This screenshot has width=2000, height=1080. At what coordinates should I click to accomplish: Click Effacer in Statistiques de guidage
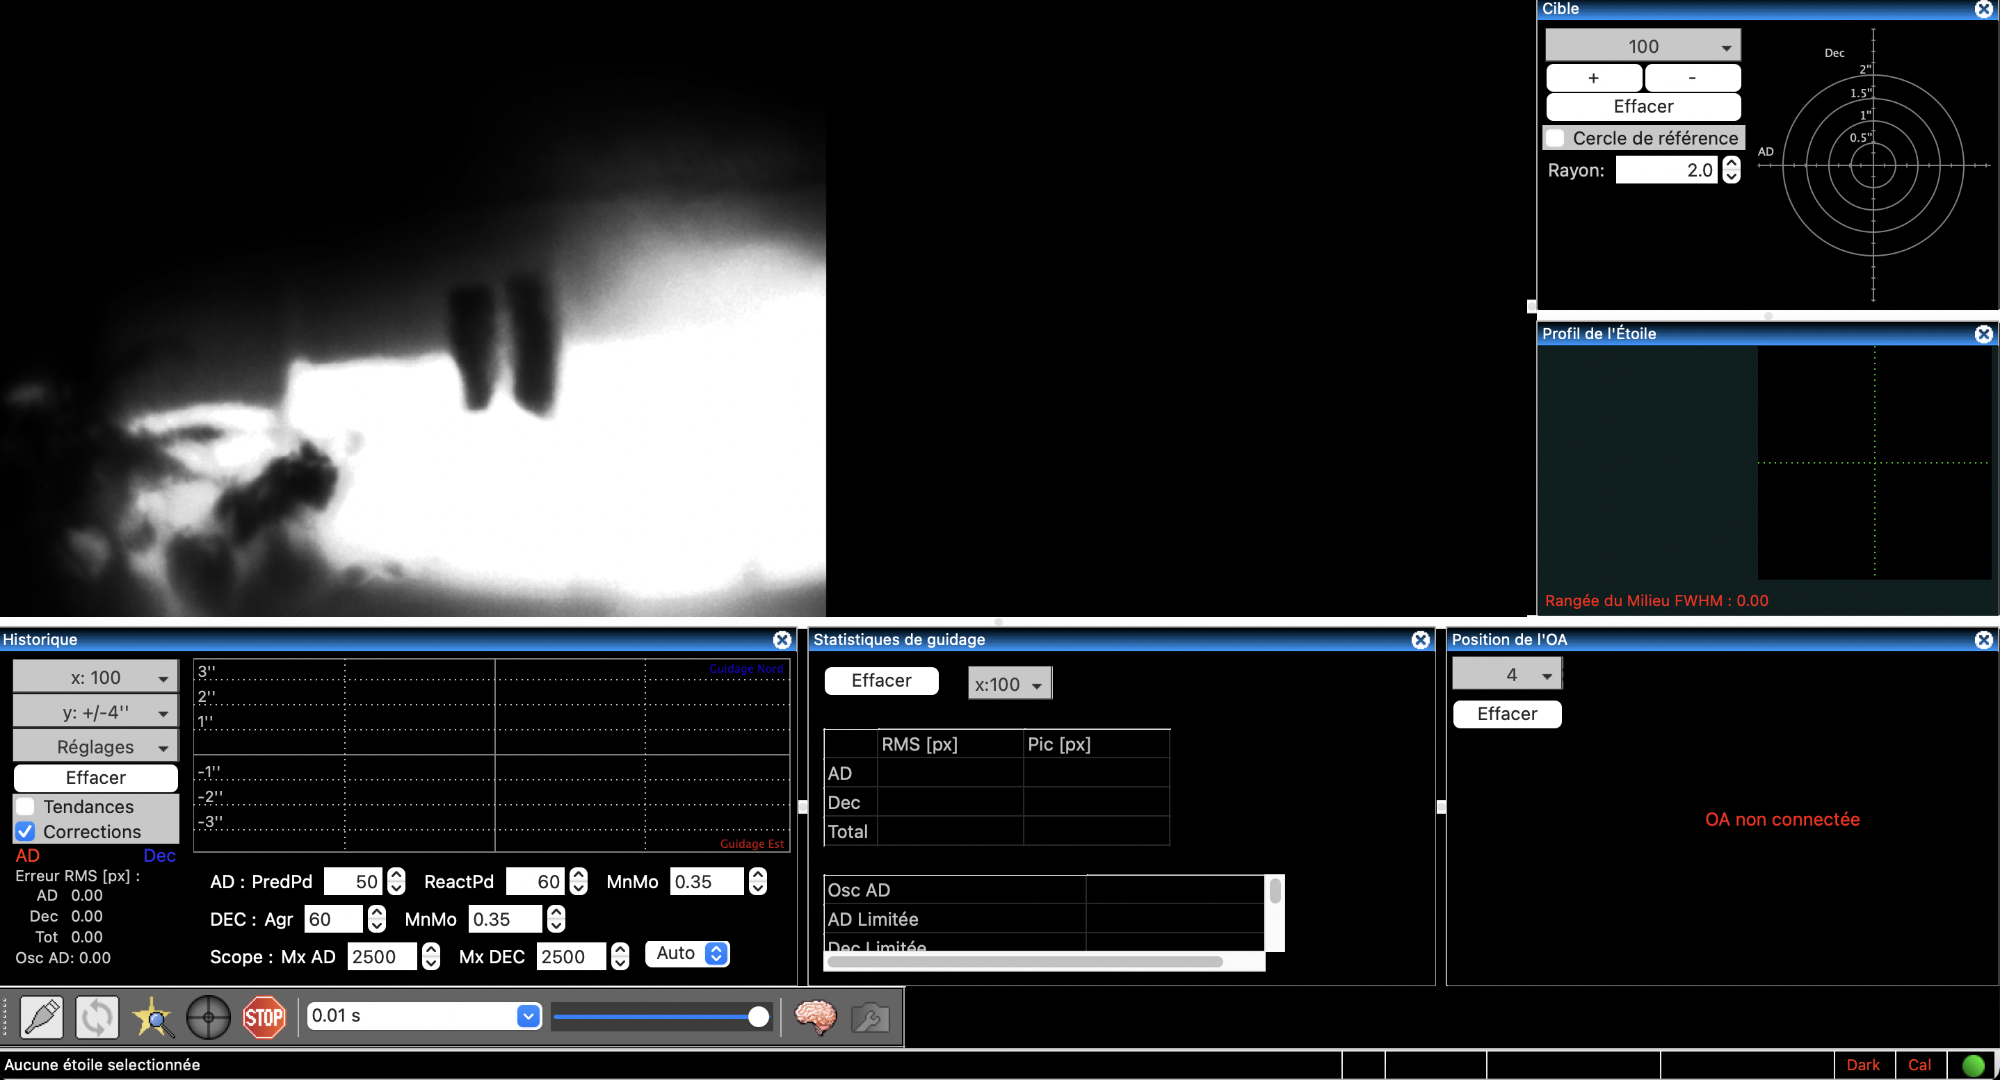(x=880, y=680)
